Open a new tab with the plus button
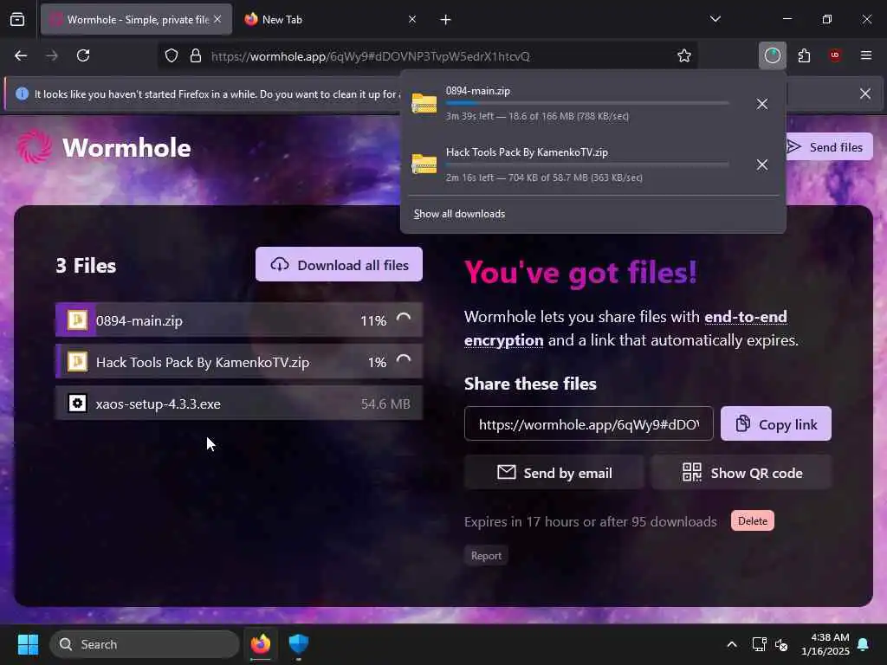This screenshot has width=887, height=665. point(445,20)
